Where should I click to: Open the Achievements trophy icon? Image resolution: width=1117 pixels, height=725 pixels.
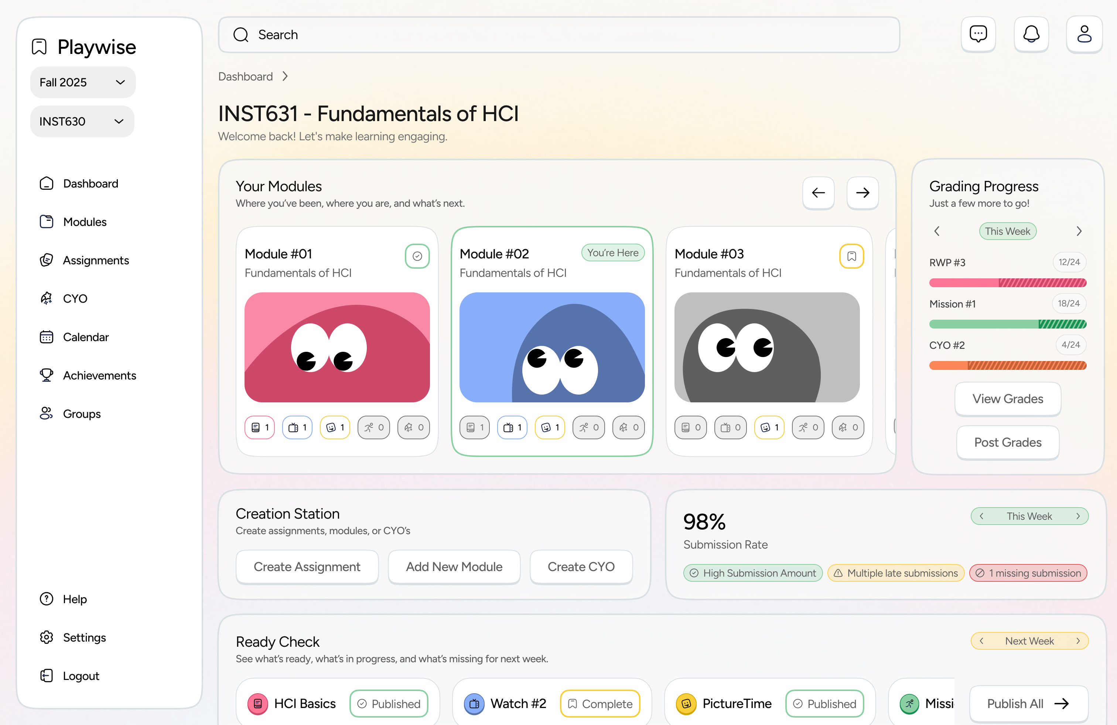coord(47,375)
